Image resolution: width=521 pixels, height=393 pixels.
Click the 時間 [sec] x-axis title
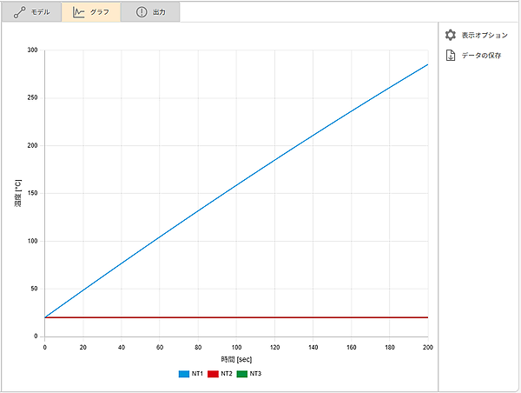pyautogui.click(x=236, y=359)
